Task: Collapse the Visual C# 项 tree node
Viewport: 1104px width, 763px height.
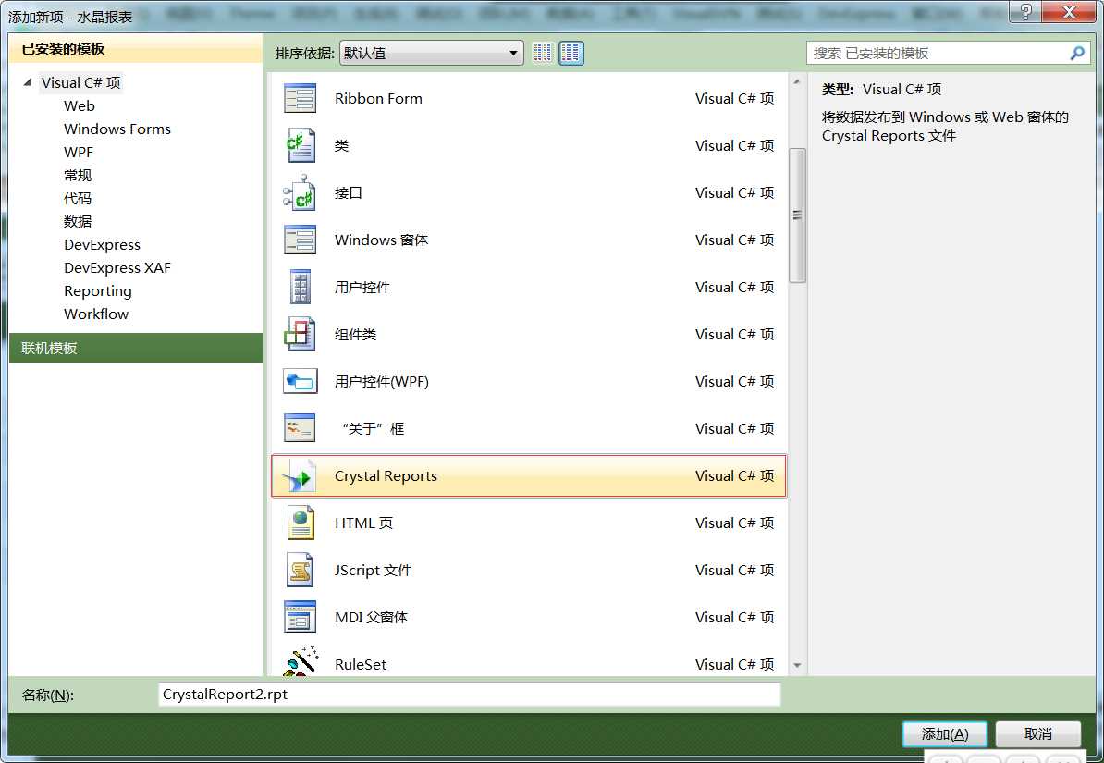Action: pos(28,82)
